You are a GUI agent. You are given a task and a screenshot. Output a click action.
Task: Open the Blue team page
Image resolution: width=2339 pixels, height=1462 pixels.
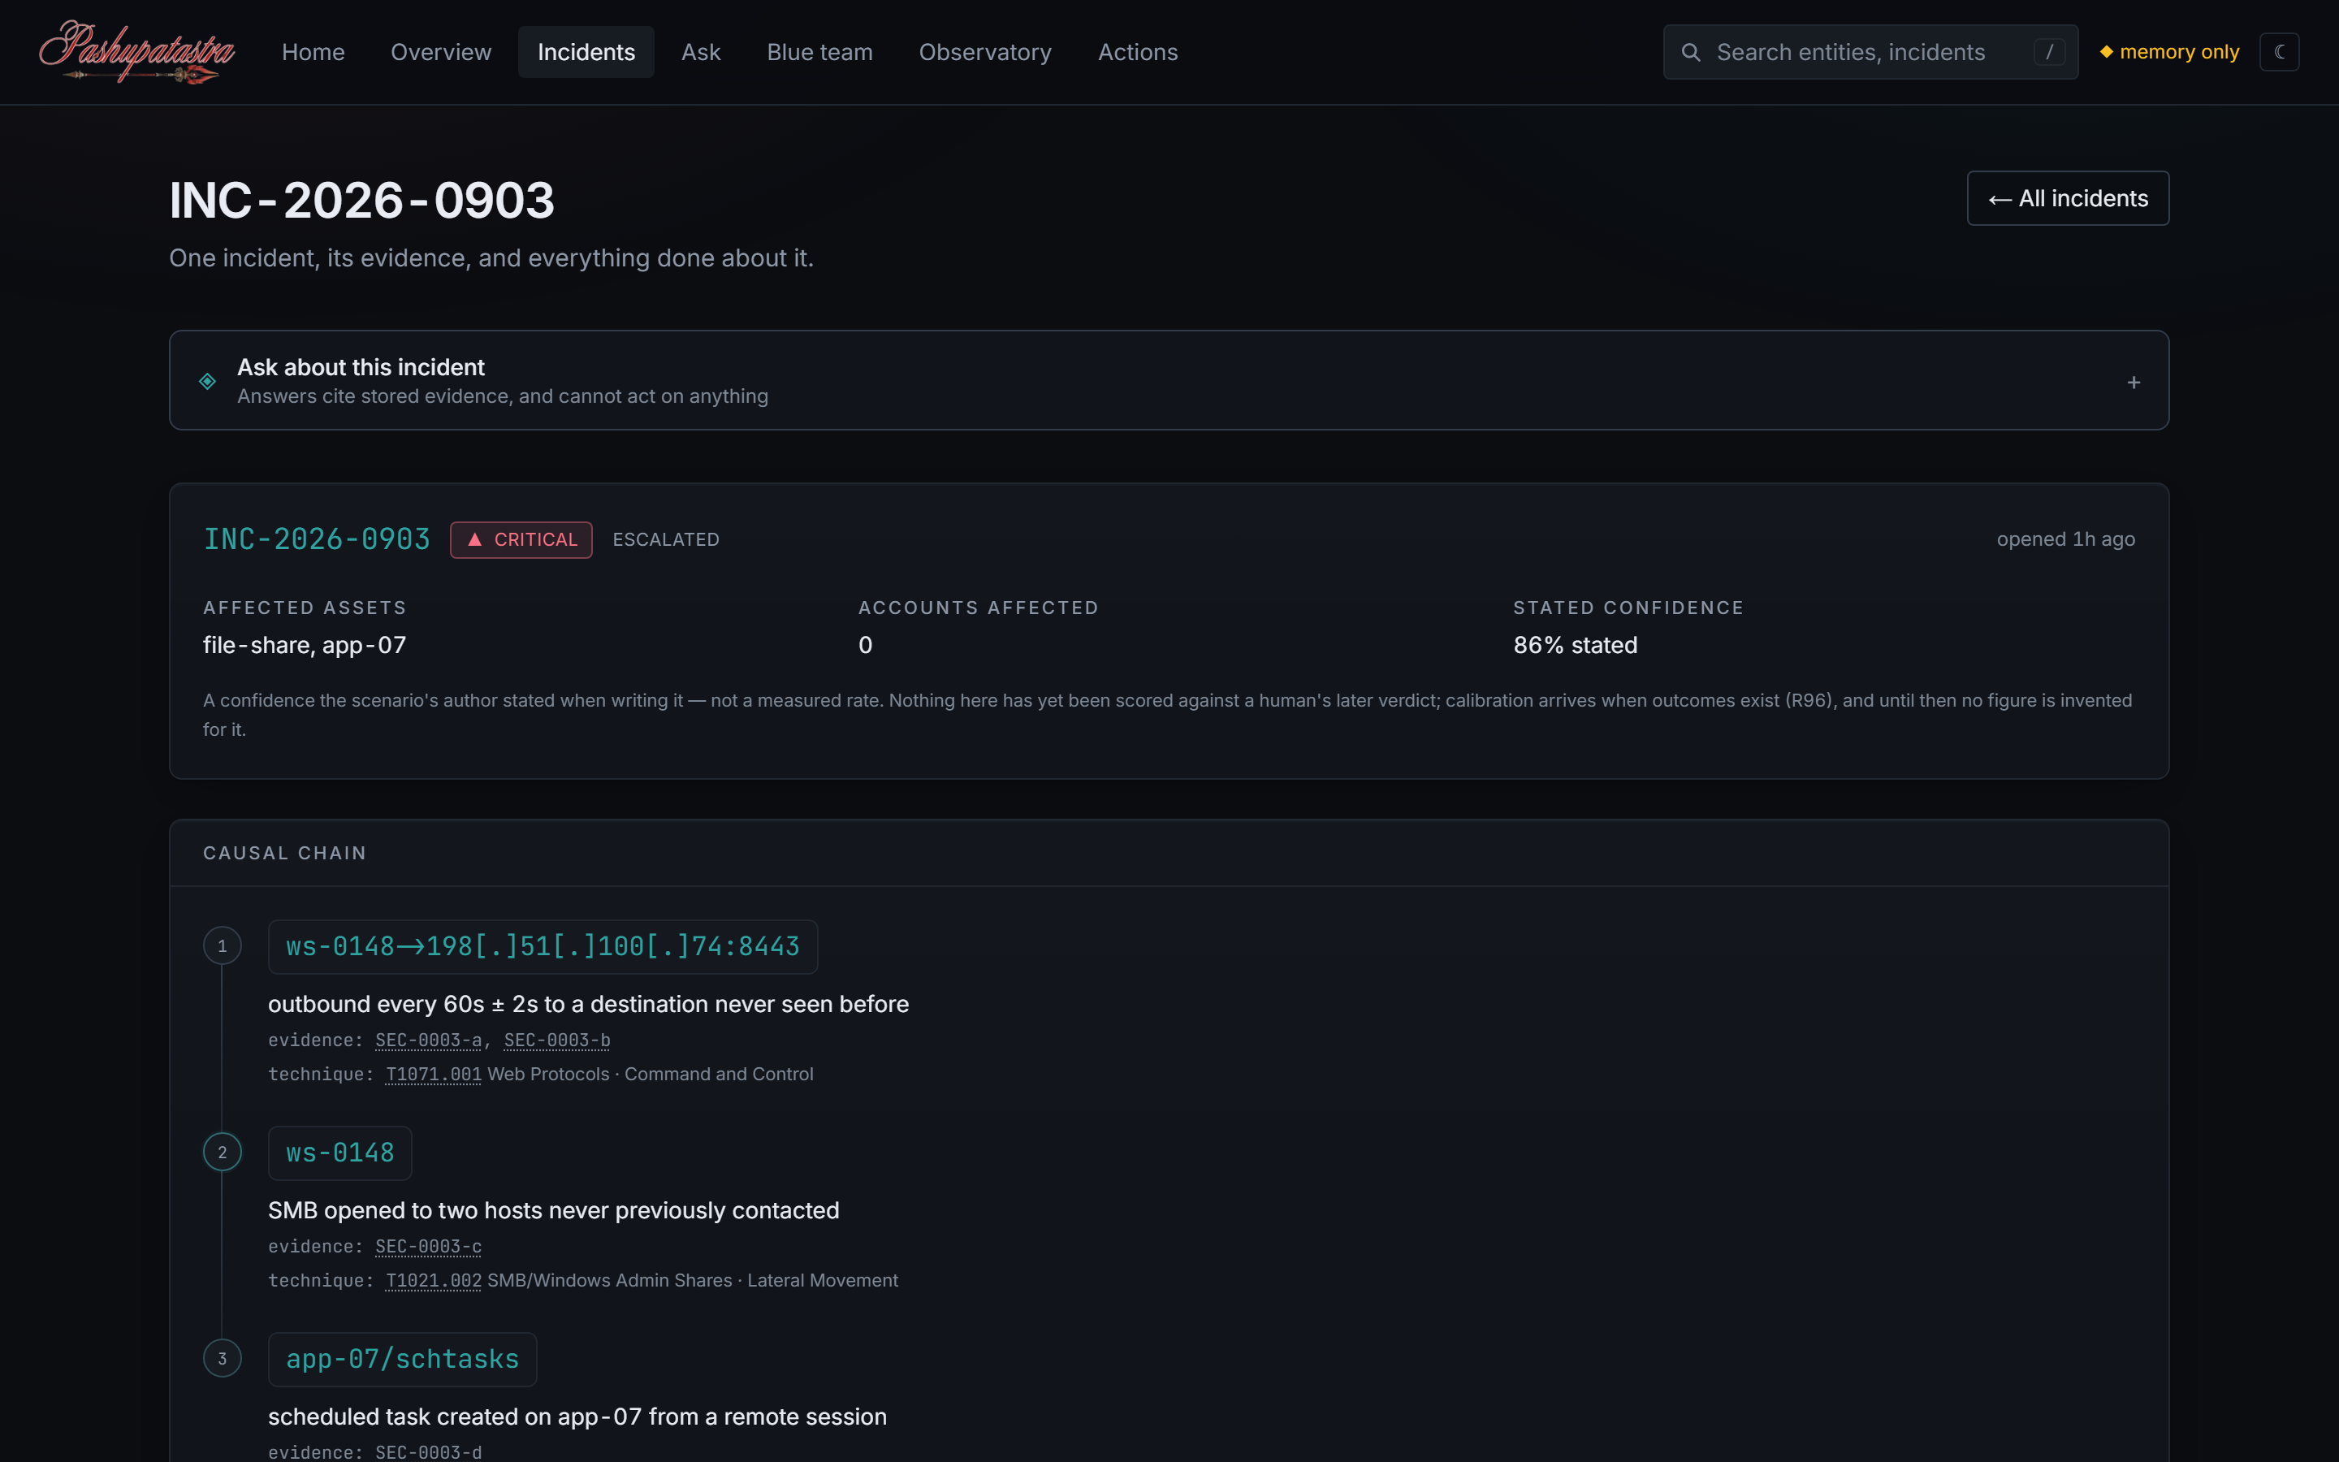coord(819,52)
